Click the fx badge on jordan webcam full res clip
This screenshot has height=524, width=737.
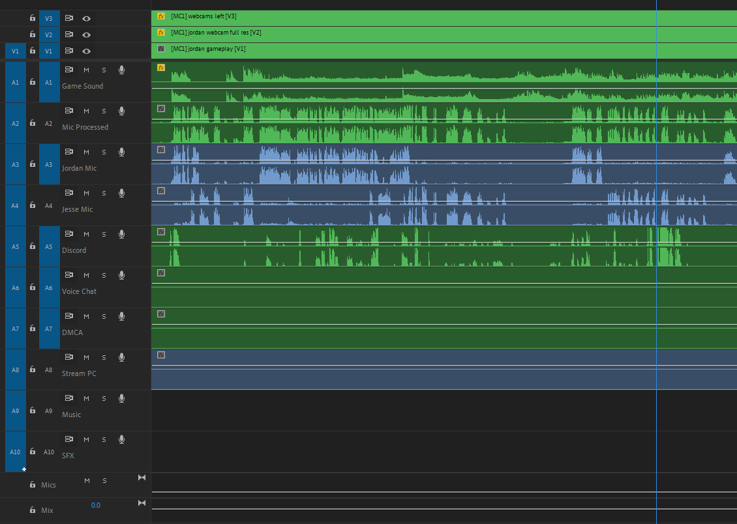click(160, 32)
